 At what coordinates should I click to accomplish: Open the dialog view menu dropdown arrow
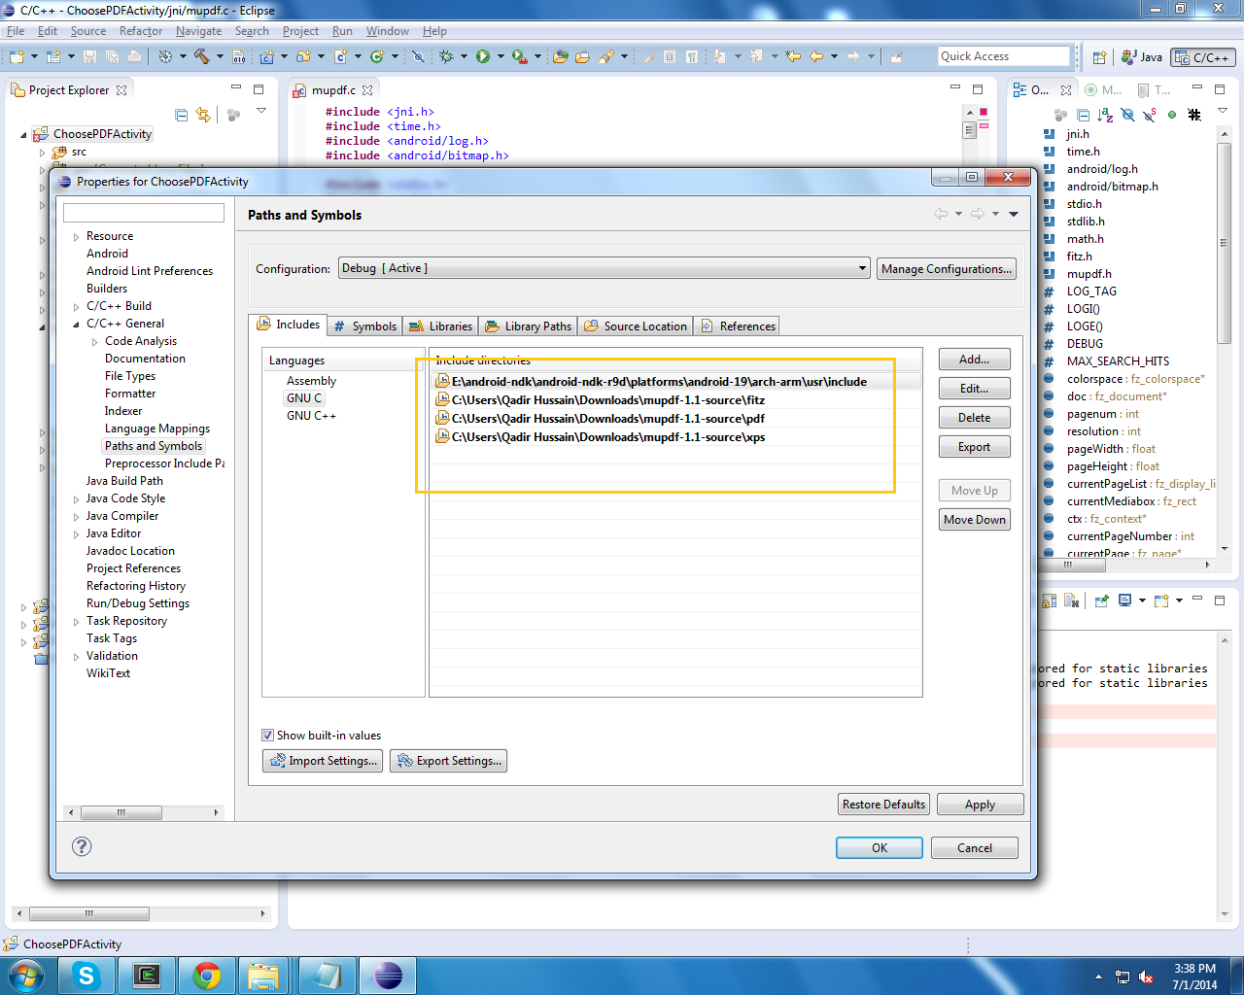point(1014,214)
